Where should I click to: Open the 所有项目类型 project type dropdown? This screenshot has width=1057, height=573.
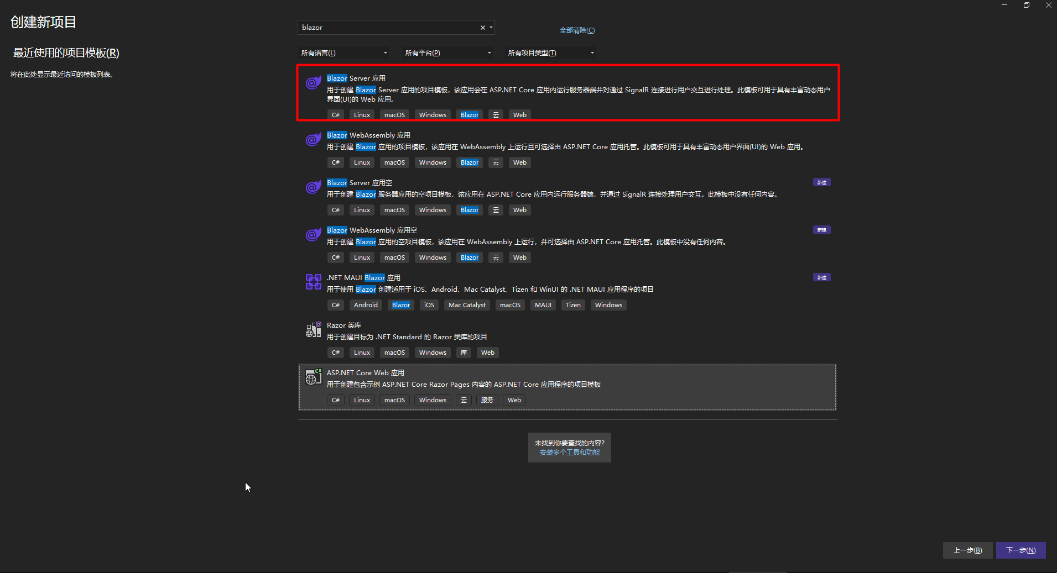(x=551, y=53)
